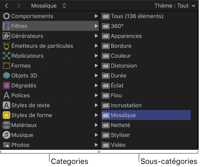The height and width of the screenshot is (167, 200).
Task: Expand arrow next to Formes
Action: point(96,66)
